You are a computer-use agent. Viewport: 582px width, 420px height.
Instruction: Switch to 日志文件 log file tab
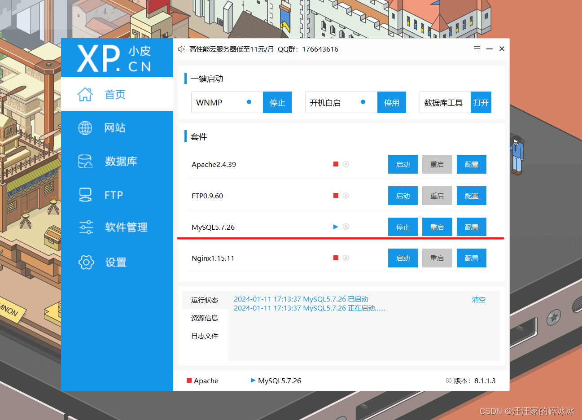205,336
